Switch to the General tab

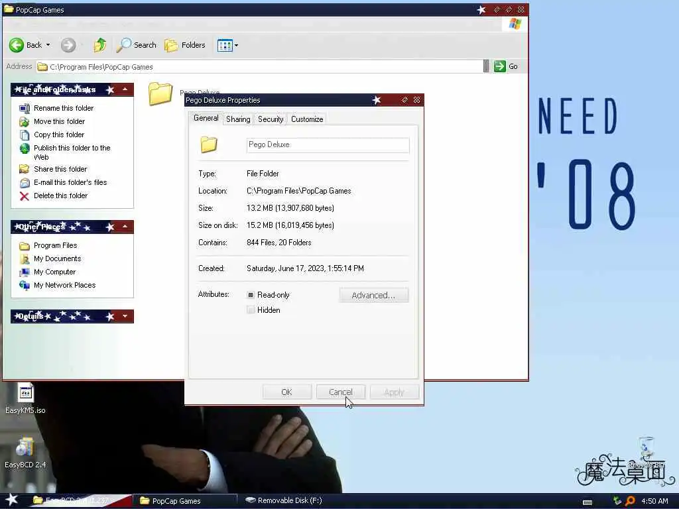coord(206,118)
